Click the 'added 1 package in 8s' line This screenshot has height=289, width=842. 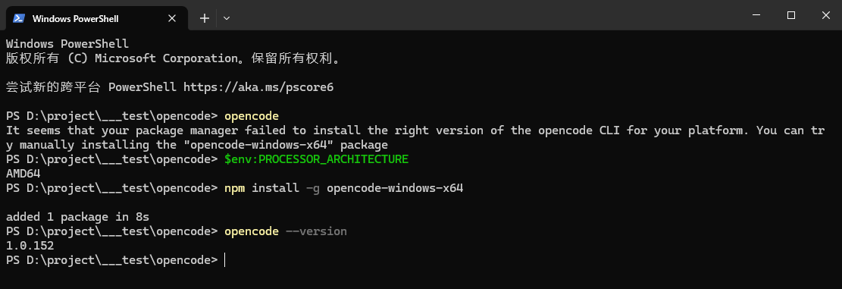[77, 217]
